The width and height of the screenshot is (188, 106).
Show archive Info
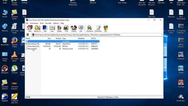pyautogui.click(x=81, y=29)
